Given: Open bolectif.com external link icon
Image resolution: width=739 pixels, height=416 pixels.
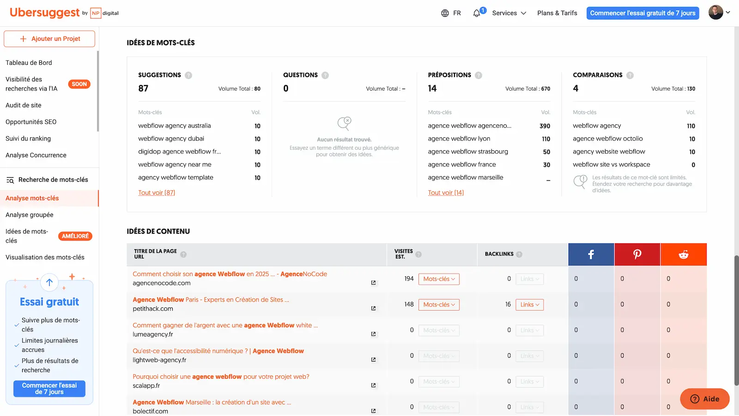Looking at the screenshot, I should pos(373,411).
